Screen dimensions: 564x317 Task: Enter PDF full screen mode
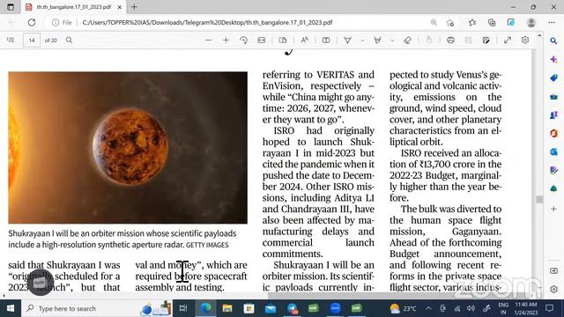(508, 40)
